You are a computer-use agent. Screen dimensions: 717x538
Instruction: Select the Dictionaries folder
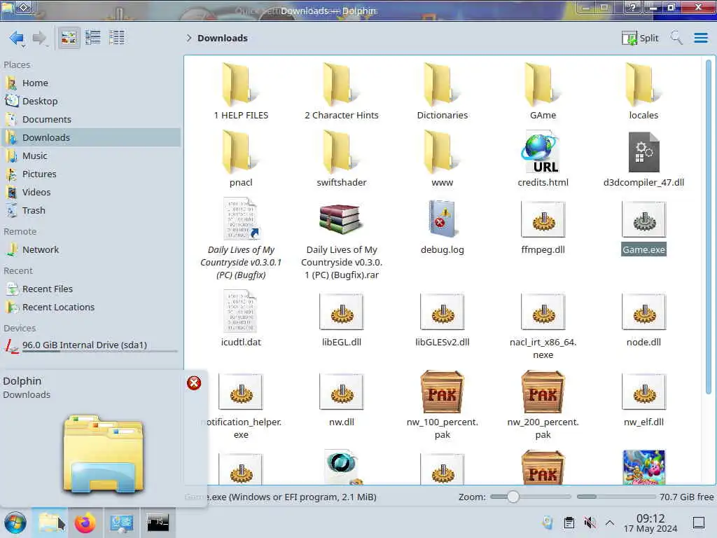(x=443, y=92)
